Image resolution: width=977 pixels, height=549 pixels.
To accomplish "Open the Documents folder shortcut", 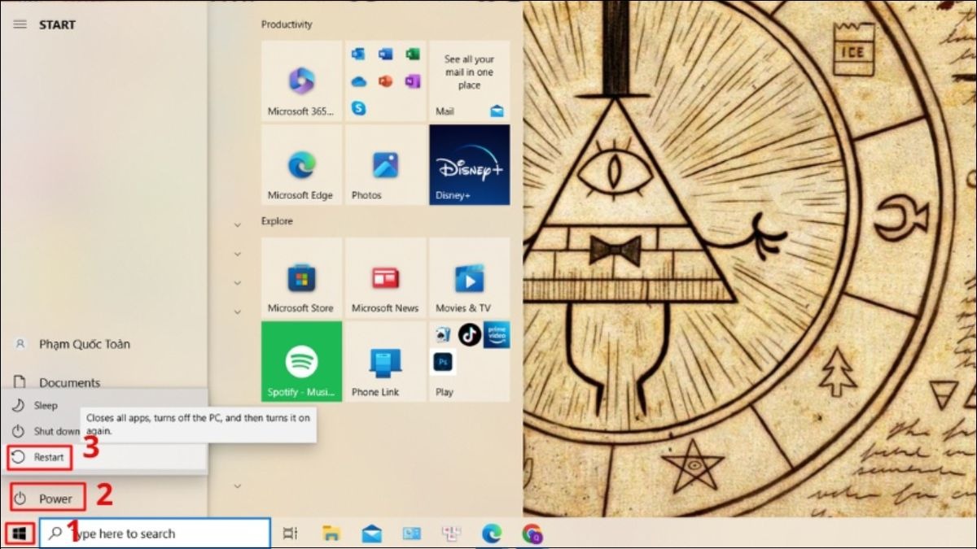I will [x=69, y=382].
